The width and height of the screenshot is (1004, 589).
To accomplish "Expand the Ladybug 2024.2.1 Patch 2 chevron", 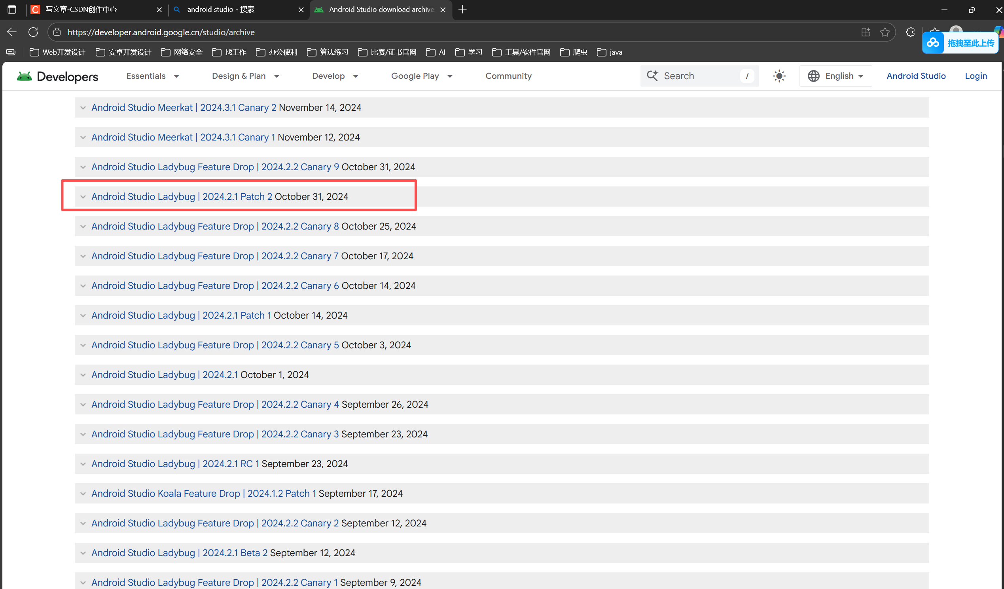I will click(83, 197).
